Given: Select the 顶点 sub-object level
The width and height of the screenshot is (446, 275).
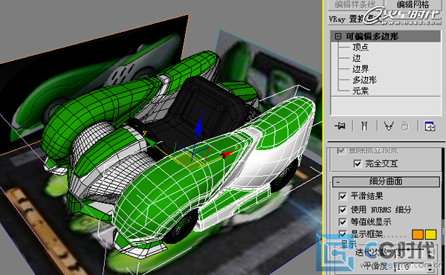Looking at the screenshot, I should pyautogui.click(x=361, y=47).
